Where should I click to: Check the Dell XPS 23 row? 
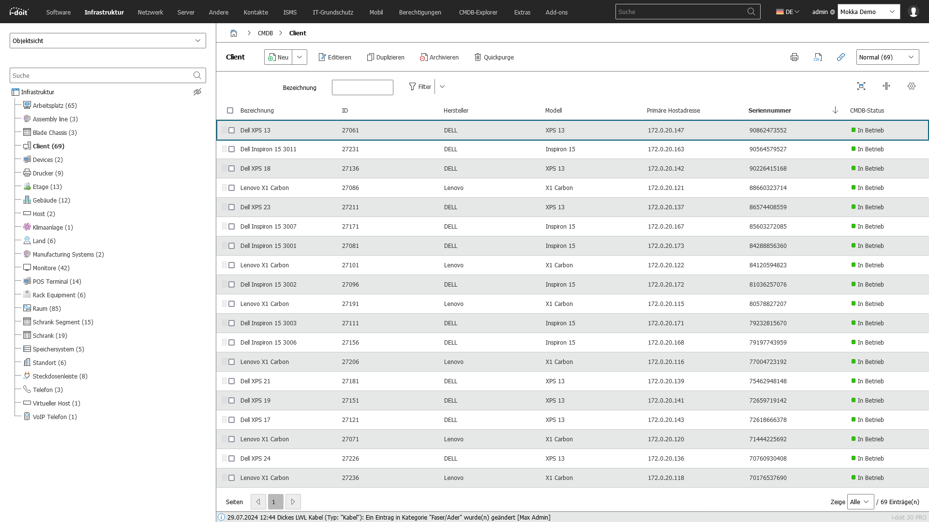(x=231, y=207)
